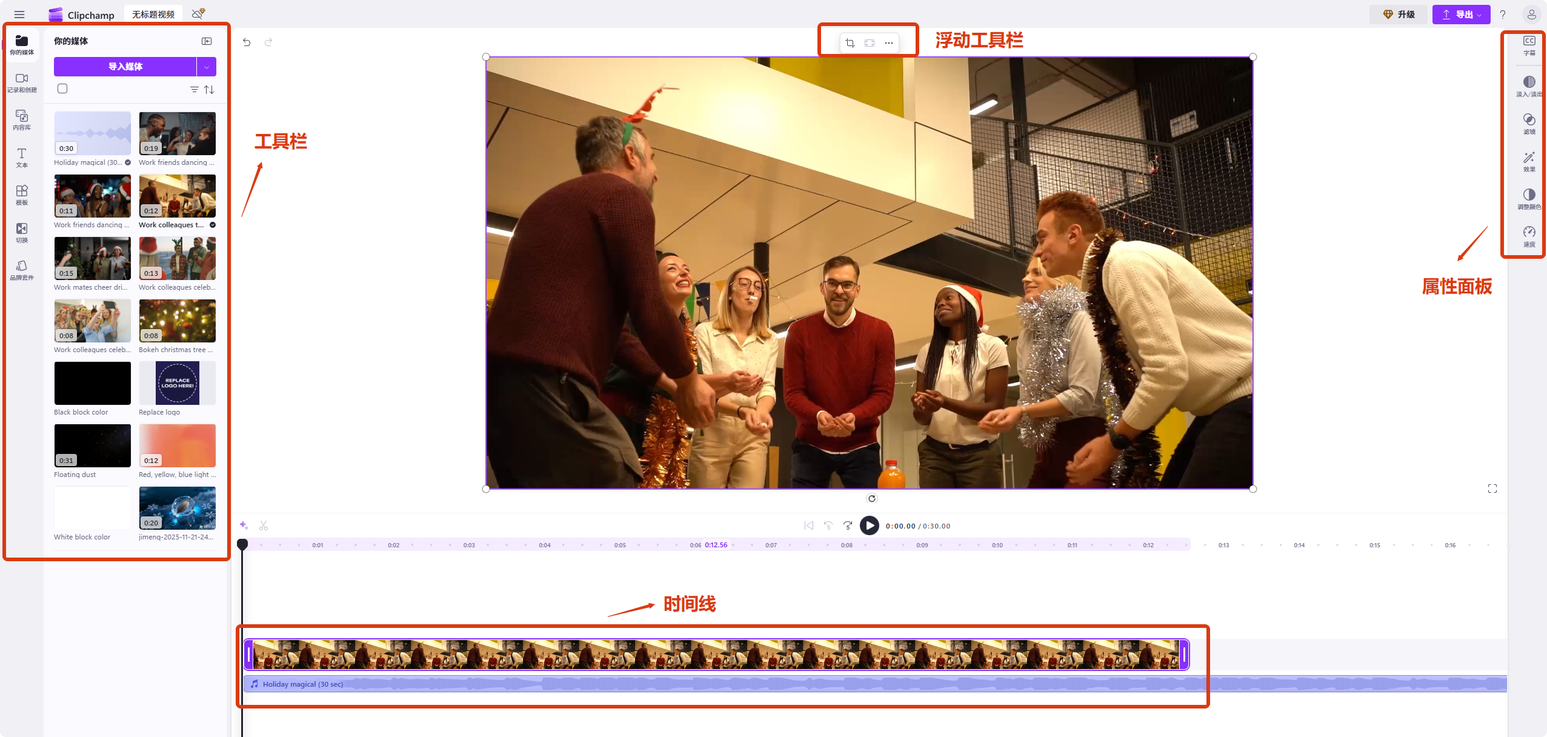Enter fullscreen preview with the corner icon
Screen dimensions: 1547x737
1492,489
